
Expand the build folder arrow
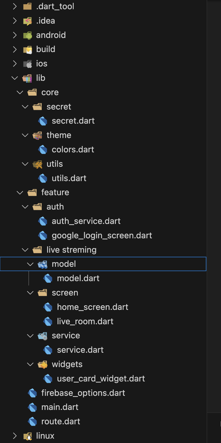point(15,49)
